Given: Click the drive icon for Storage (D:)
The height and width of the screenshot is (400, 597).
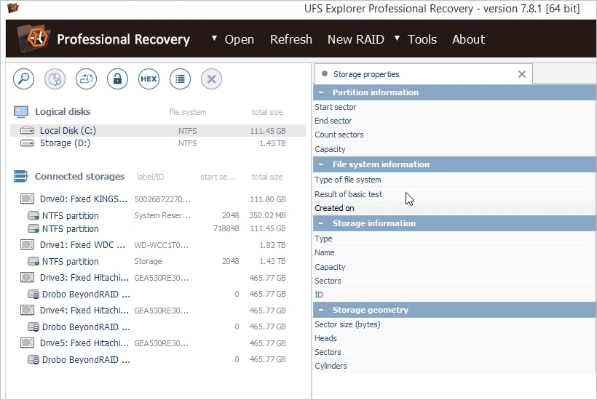Looking at the screenshot, I should point(27,143).
